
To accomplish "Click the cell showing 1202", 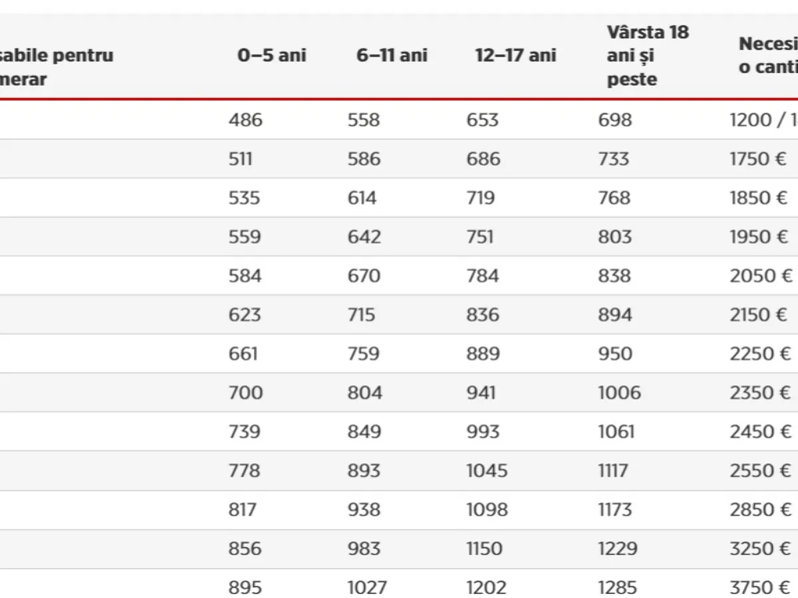I will point(486,587).
